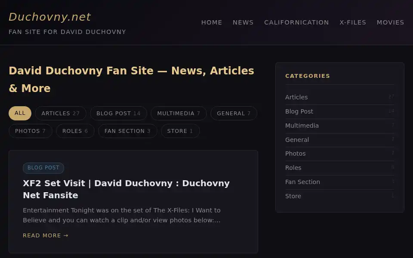Open the News nav item
This screenshot has height=258, width=413.
243,22
